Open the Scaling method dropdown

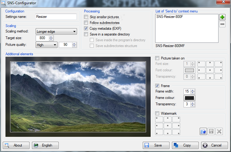click(x=56, y=32)
